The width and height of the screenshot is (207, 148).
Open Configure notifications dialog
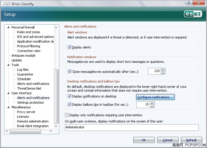[x=155, y=97]
